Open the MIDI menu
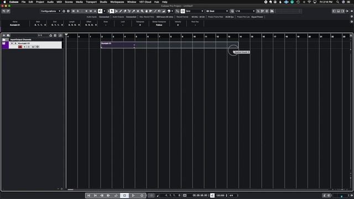The image size is (354, 199). pyautogui.click(x=59, y=2)
